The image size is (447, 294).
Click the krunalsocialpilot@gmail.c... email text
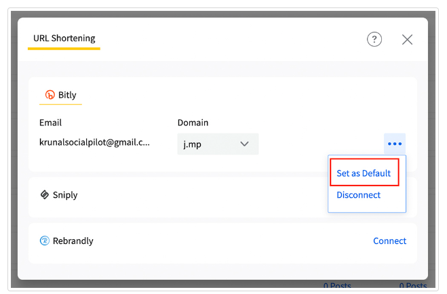[x=94, y=142]
